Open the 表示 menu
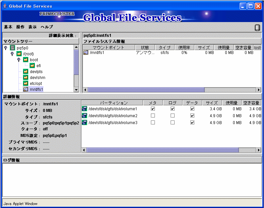264x208 pixels. 33,27
